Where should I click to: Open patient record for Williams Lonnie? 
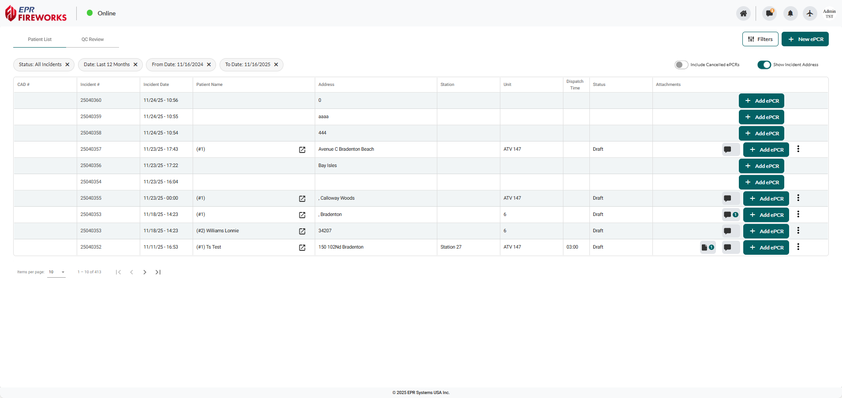[302, 231]
